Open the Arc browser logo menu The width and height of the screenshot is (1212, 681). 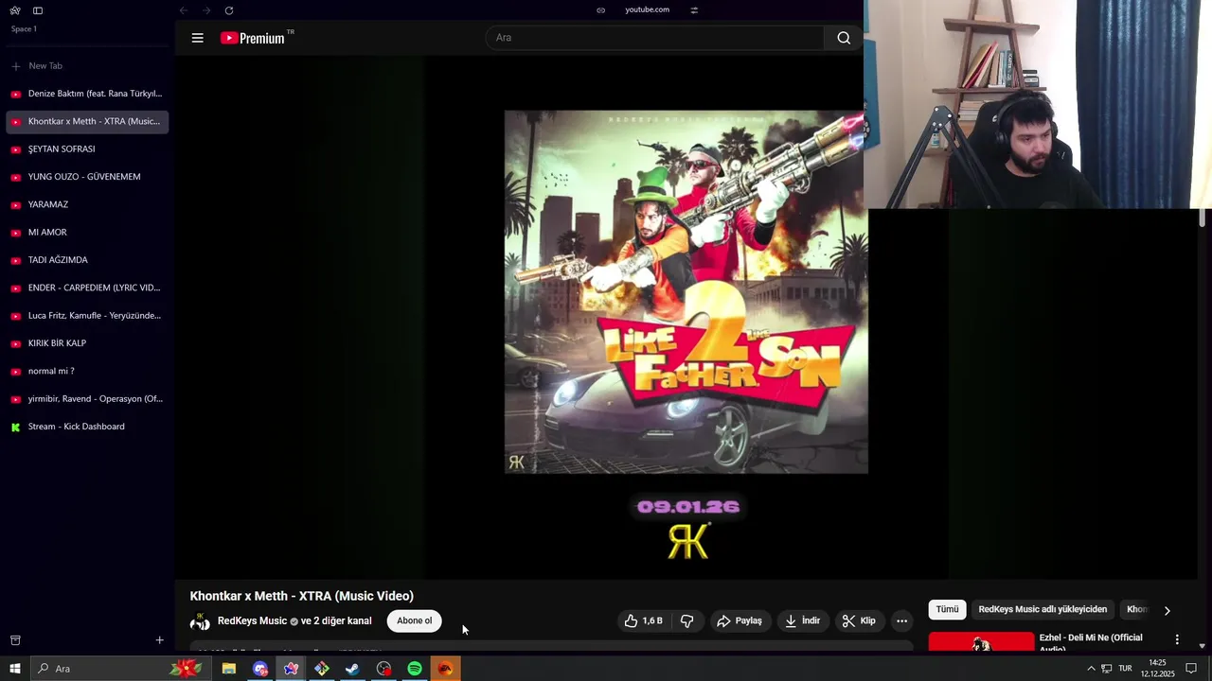[15, 10]
